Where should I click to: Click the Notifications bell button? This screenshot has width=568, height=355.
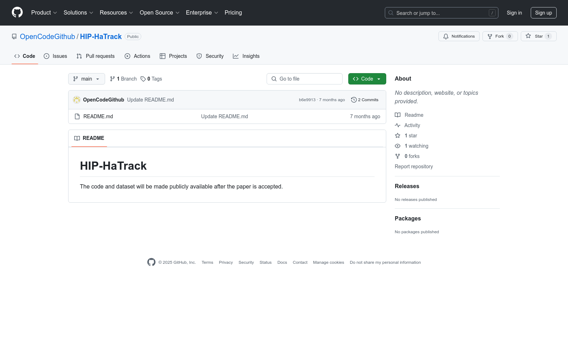pos(459,36)
